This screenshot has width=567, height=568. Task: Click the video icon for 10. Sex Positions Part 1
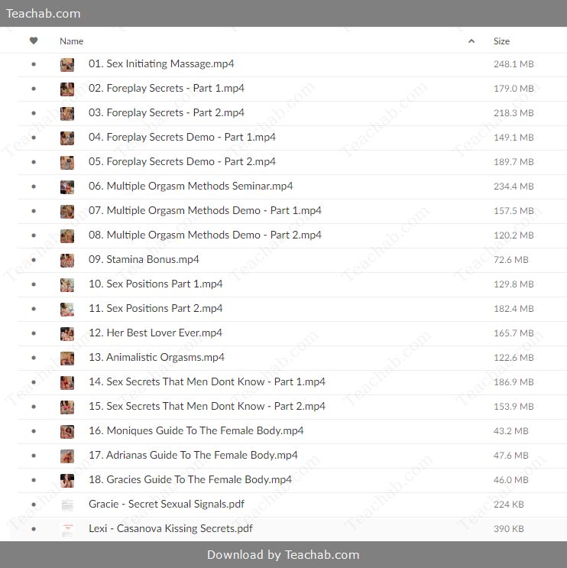(x=67, y=284)
